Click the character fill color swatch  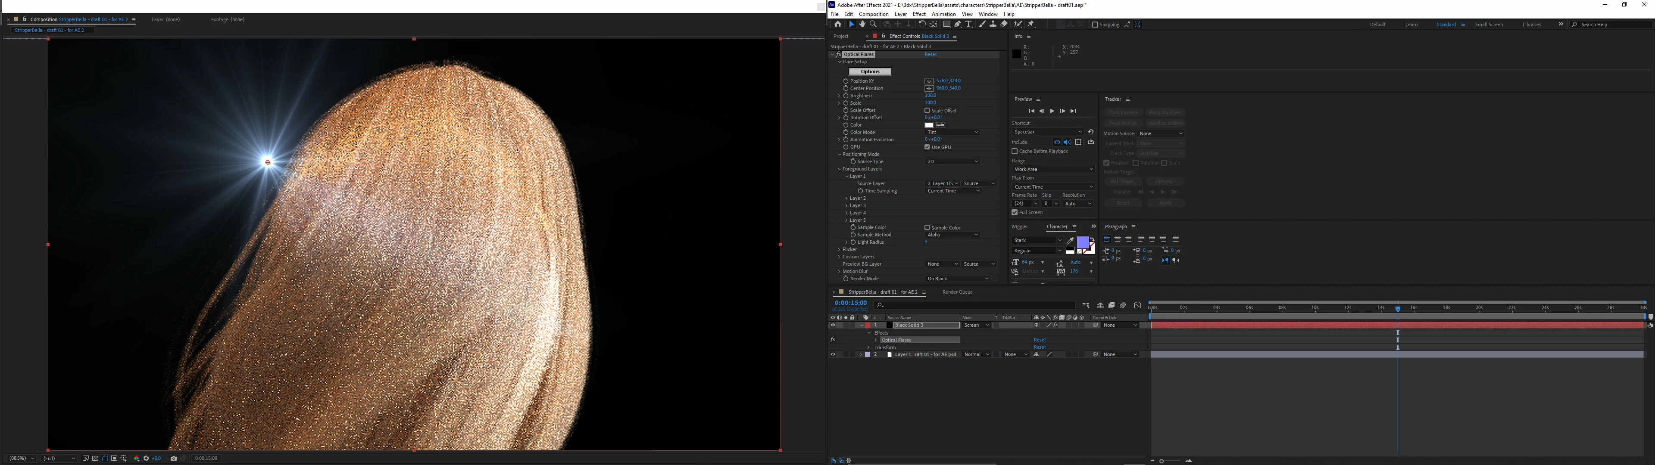click(x=1083, y=242)
